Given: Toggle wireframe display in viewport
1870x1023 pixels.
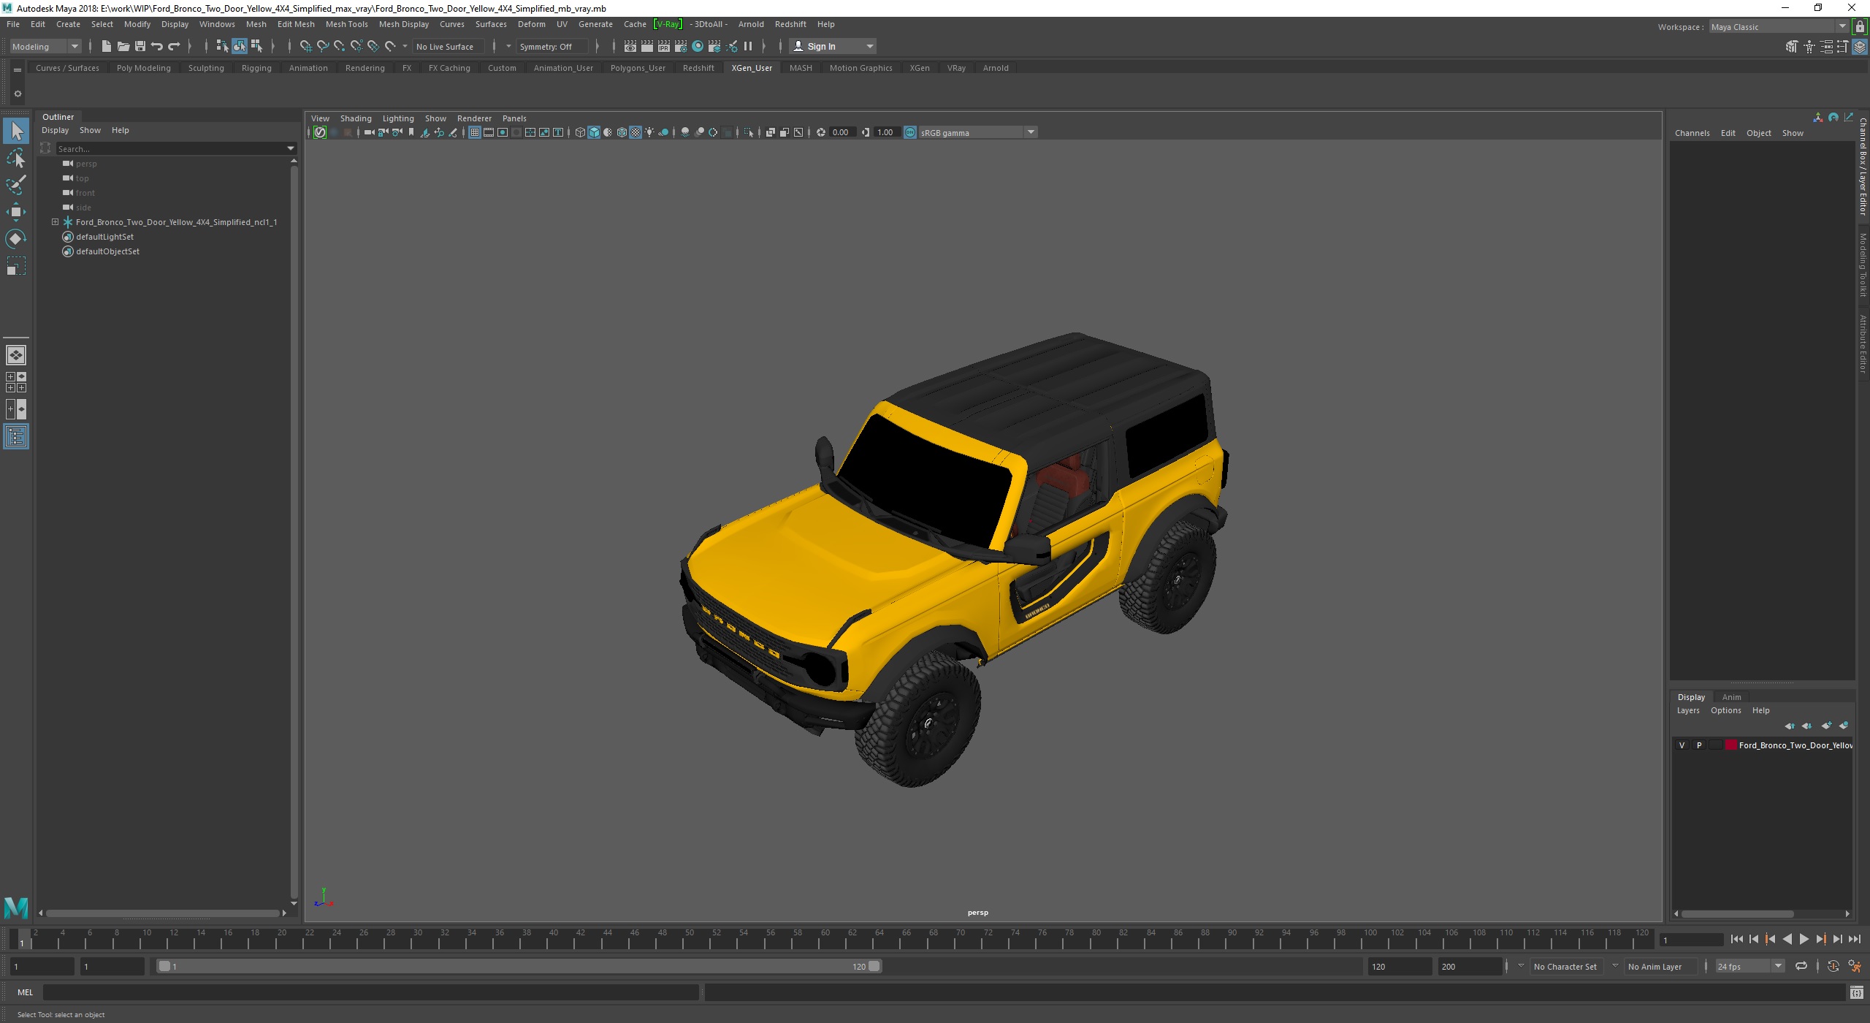Looking at the screenshot, I should (x=580, y=132).
